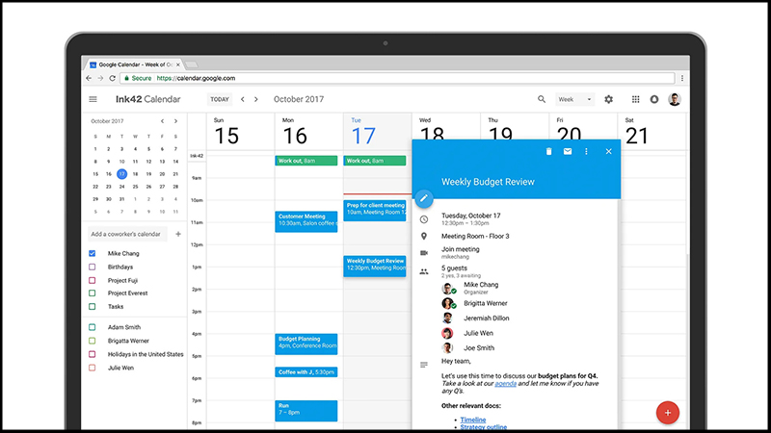Click the browser address bar

[397, 78]
